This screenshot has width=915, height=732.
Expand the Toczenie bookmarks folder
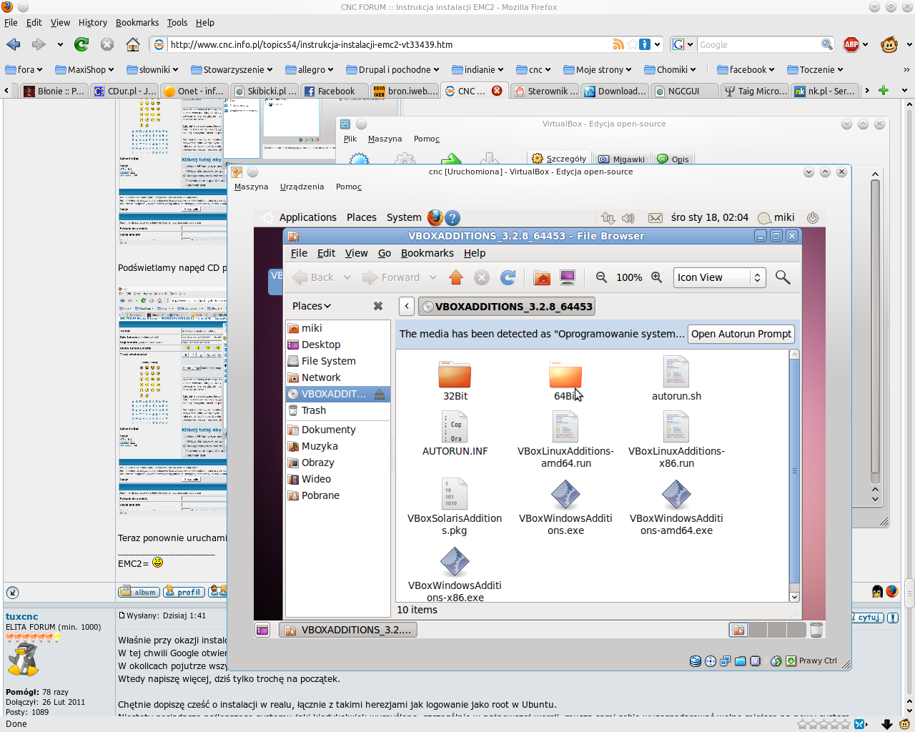click(x=816, y=69)
